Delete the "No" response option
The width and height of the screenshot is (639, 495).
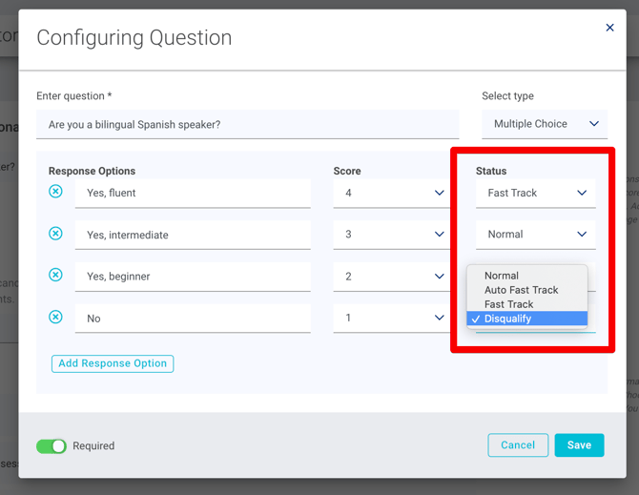click(x=55, y=318)
